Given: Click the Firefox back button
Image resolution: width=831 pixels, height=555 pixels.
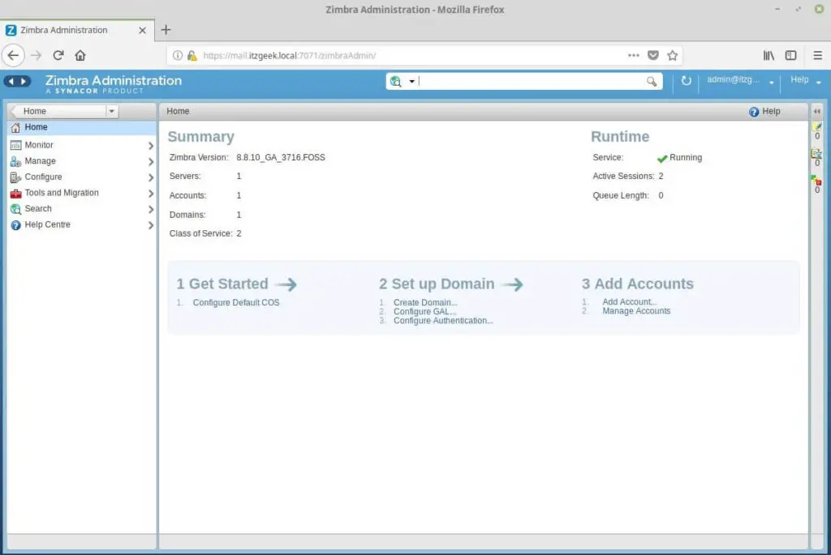Looking at the screenshot, I should point(13,56).
